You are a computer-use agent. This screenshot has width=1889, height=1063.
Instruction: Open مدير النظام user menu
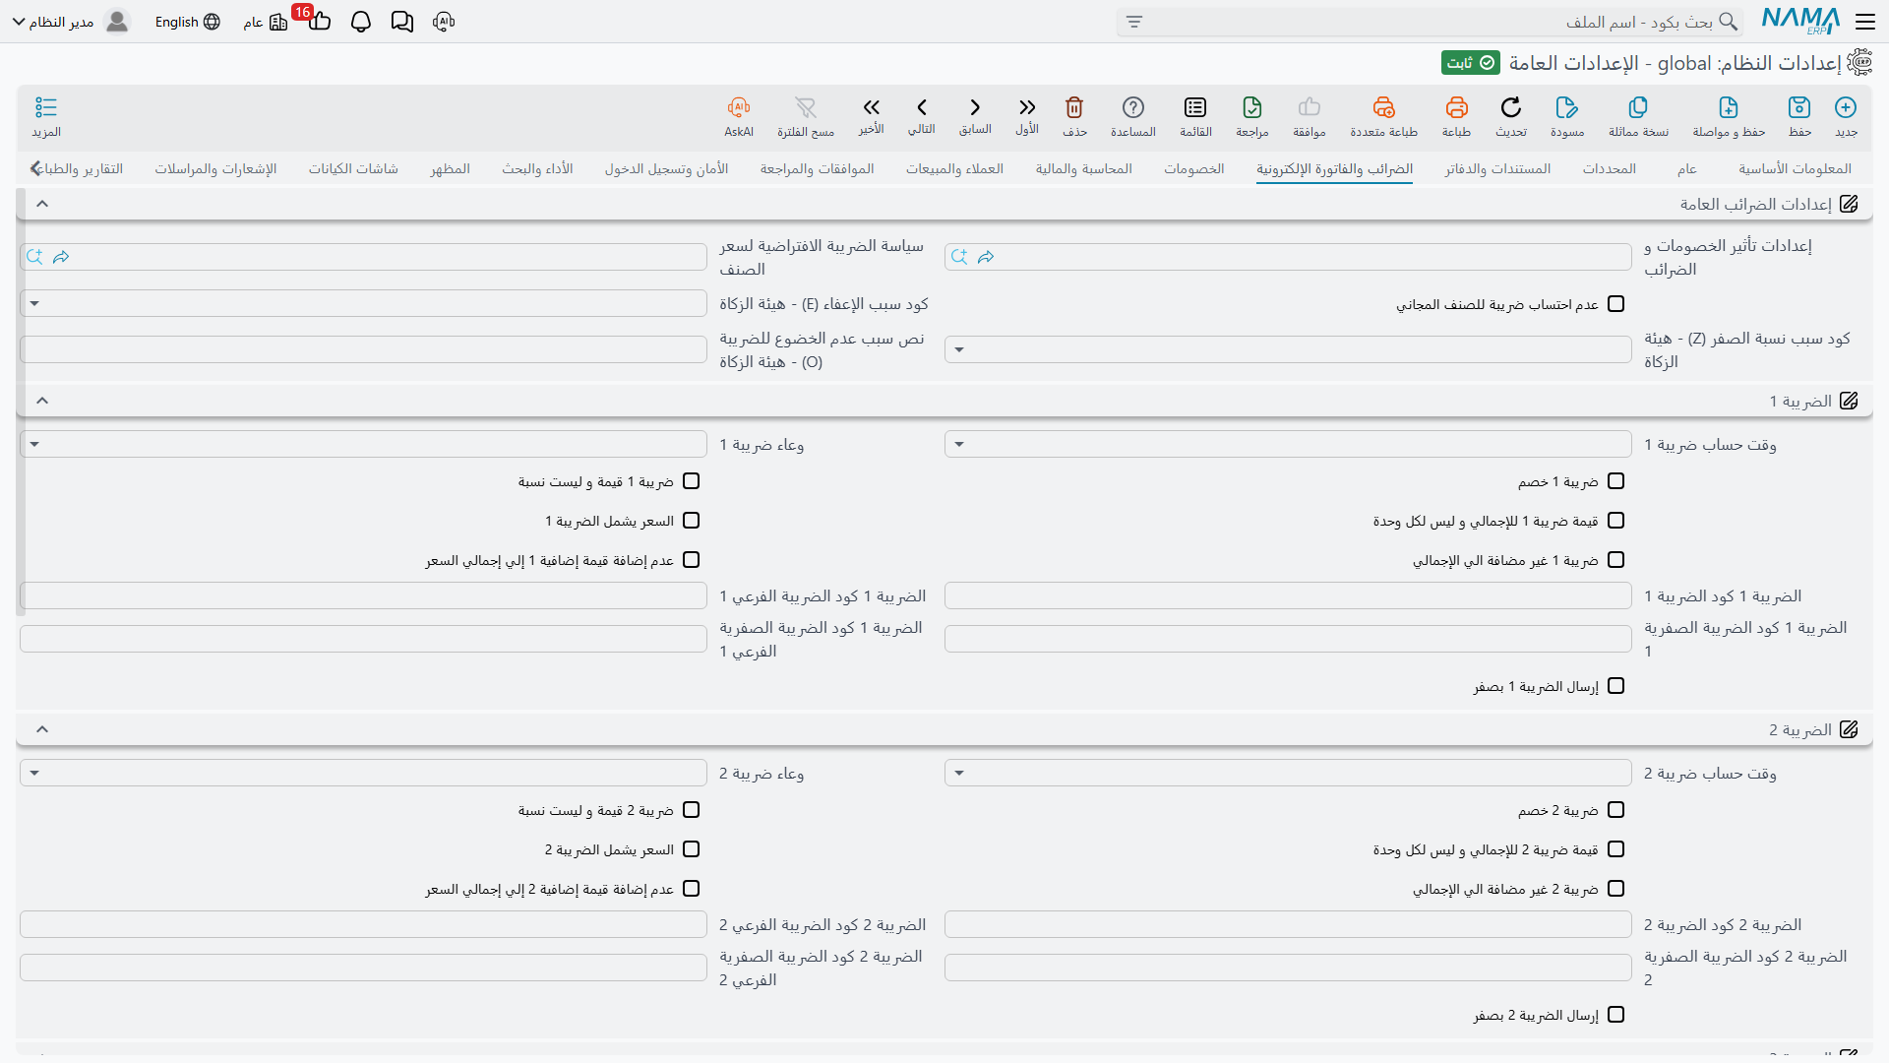pyautogui.click(x=70, y=22)
